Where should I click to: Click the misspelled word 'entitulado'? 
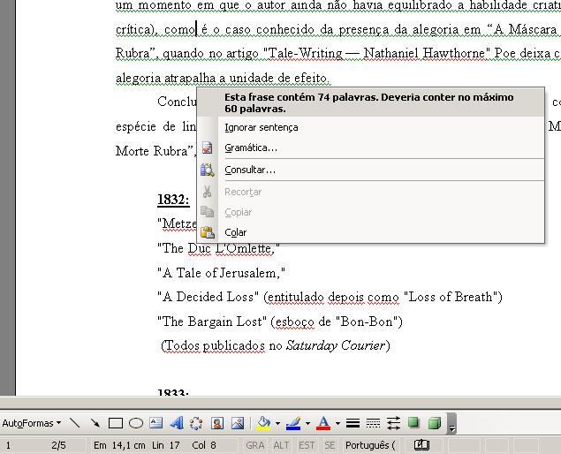[296, 298]
